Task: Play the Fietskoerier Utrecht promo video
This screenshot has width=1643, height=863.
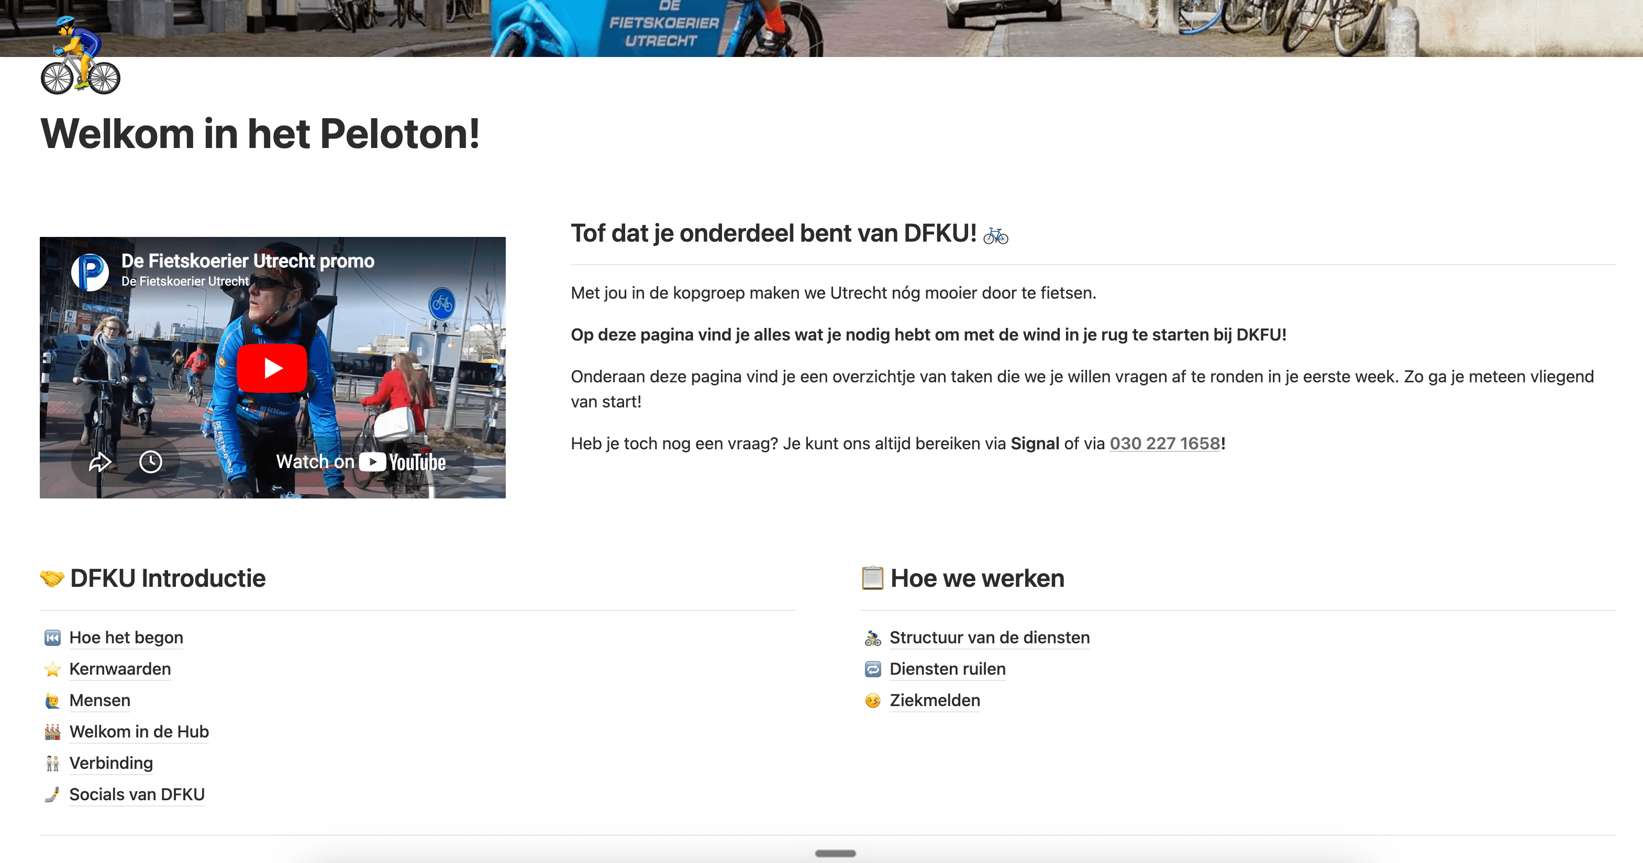Action: point(272,368)
